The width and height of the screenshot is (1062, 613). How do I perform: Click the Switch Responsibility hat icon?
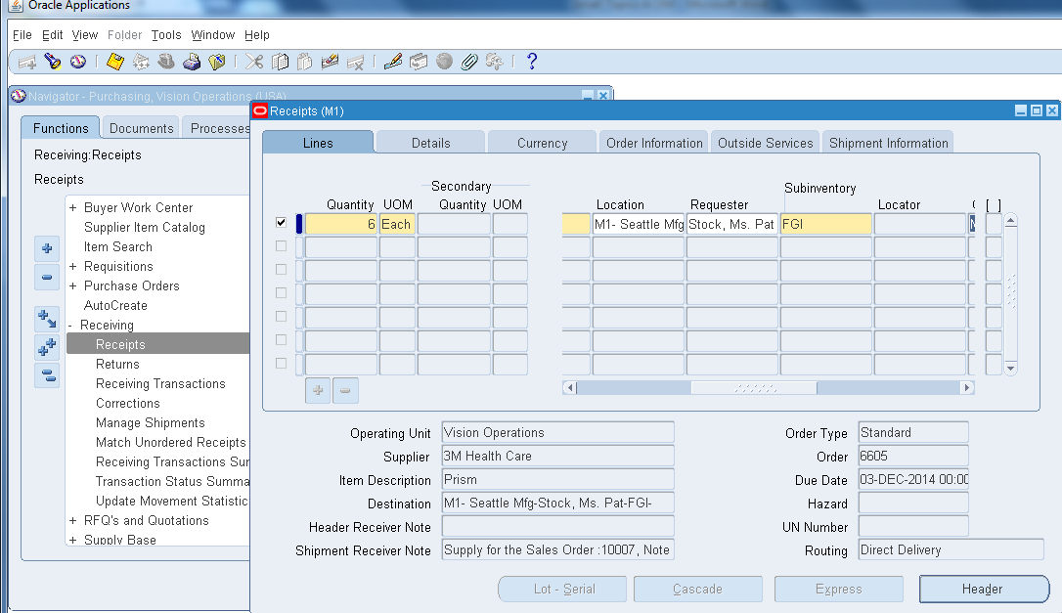(166, 62)
